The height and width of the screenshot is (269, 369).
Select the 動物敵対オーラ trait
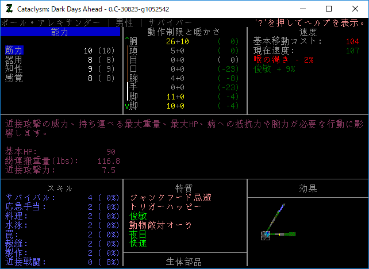click(161, 225)
